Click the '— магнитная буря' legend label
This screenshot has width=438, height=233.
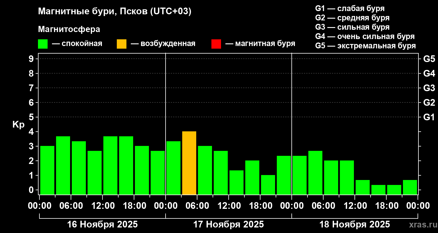point(260,44)
